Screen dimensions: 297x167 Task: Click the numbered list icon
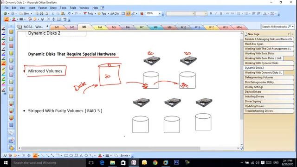(x=246, y=13)
